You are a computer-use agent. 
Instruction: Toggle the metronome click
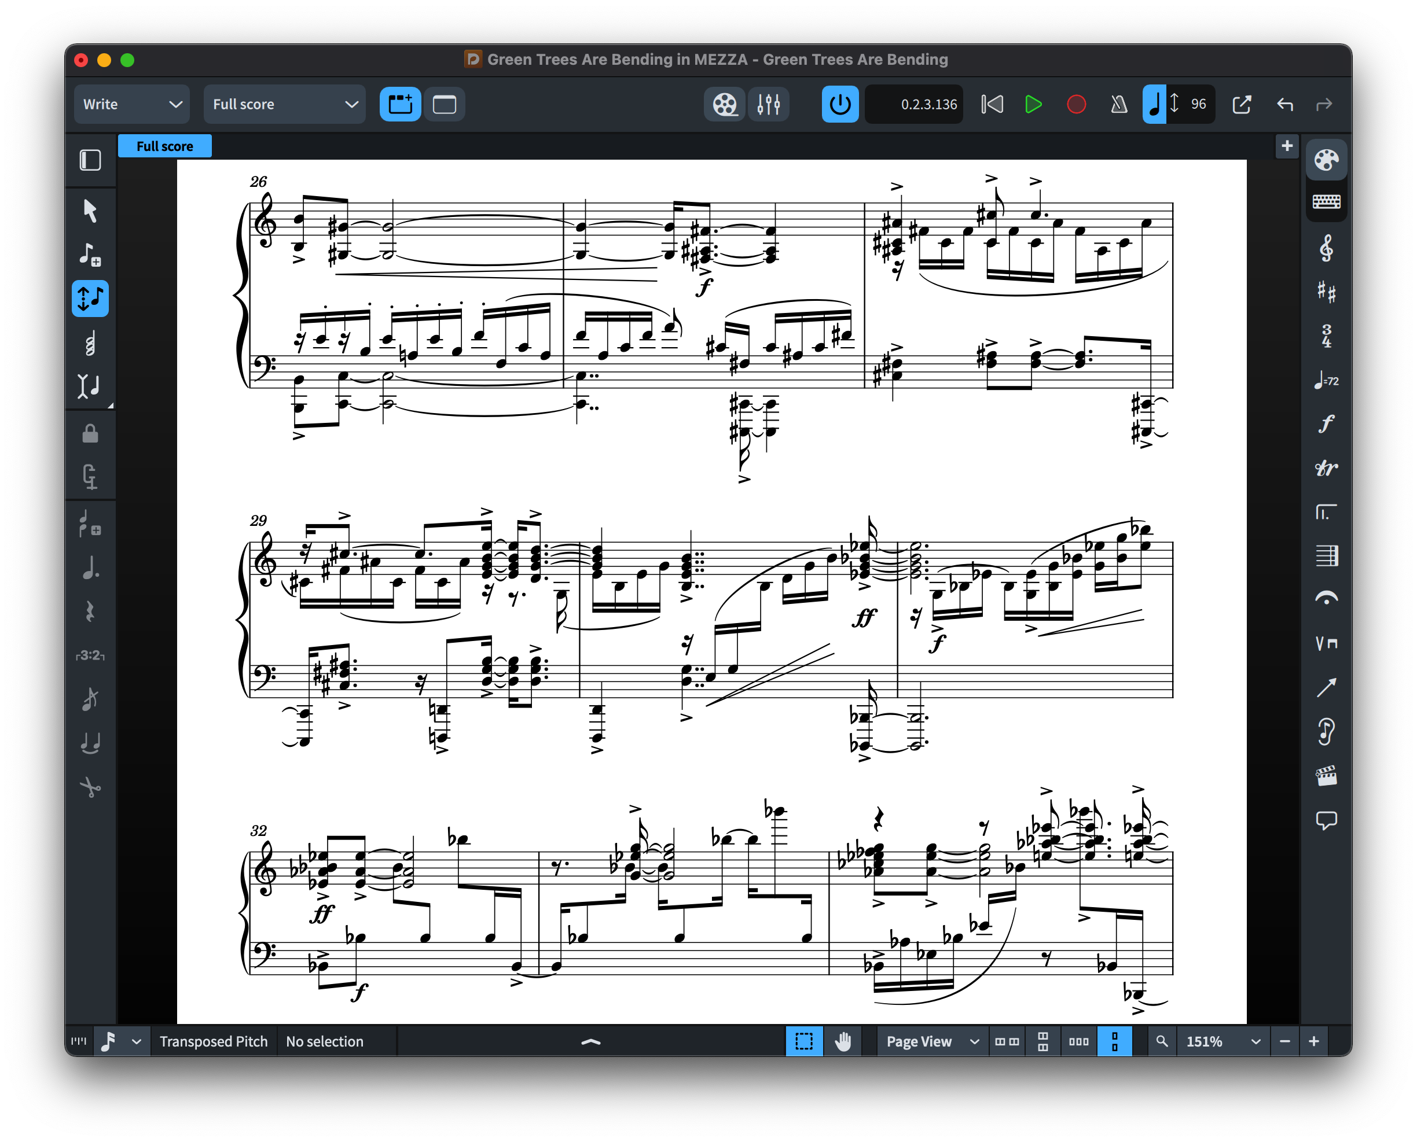(1119, 104)
